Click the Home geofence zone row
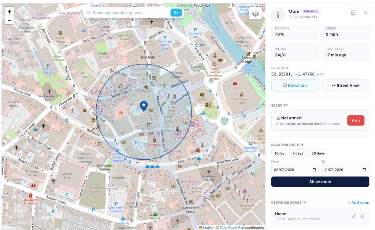375x230 pixels. pos(320,216)
